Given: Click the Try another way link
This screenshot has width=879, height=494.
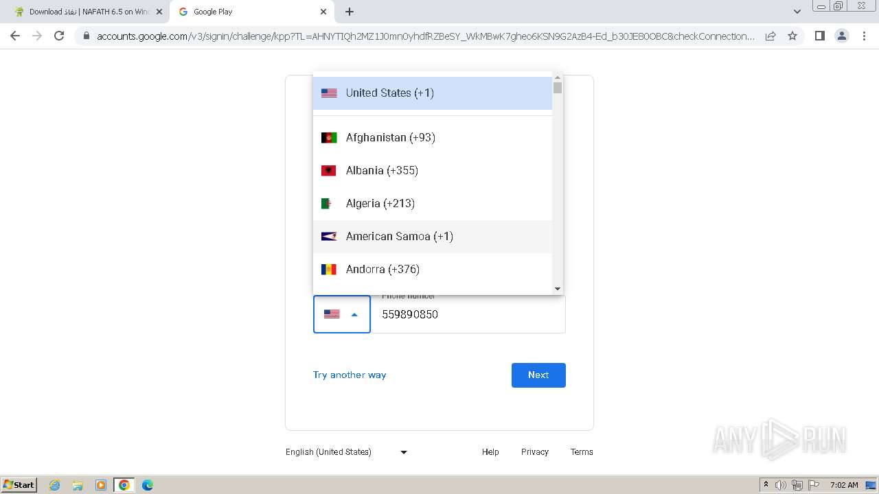Looking at the screenshot, I should tap(350, 375).
